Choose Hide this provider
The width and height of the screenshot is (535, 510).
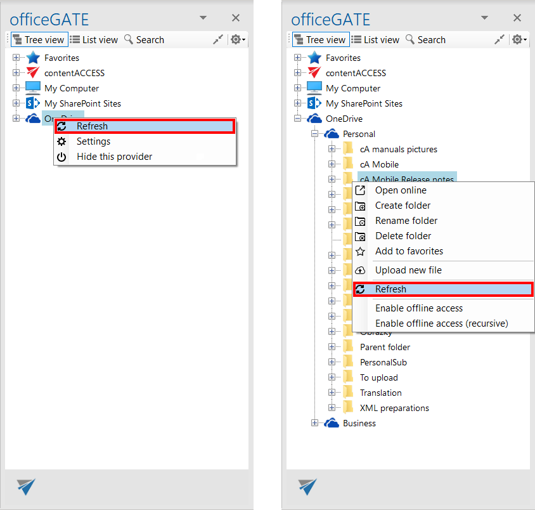[x=145, y=157]
